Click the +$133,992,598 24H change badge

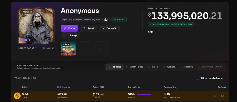click(171, 24)
